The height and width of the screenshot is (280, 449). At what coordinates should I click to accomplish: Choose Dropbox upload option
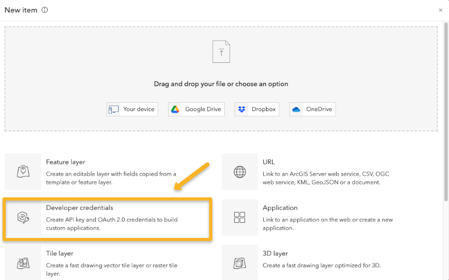tap(257, 109)
